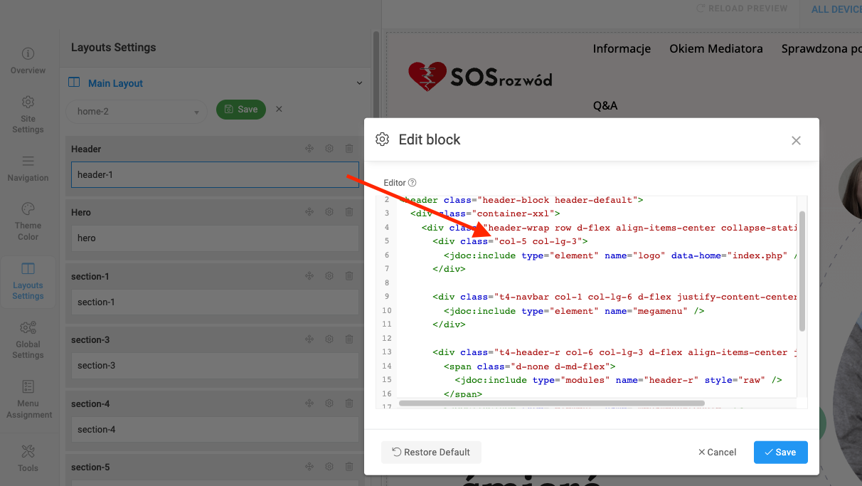Open Global Settings in the sidebar
This screenshot has height=486, width=862.
(x=28, y=340)
